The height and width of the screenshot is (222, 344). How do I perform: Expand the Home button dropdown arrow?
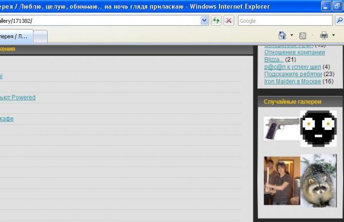tap(292, 35)
